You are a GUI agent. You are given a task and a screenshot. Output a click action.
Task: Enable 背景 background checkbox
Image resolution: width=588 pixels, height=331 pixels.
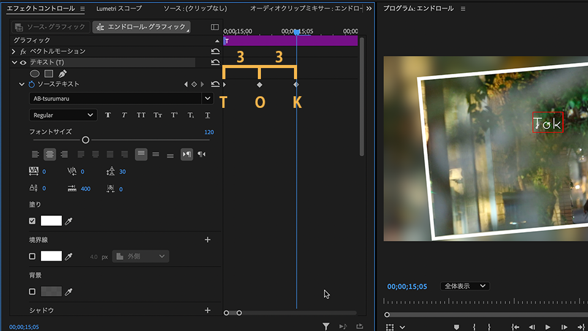[32, 292]
